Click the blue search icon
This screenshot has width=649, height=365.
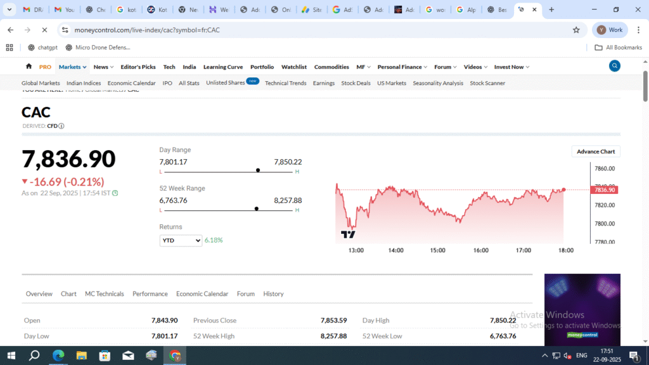614,66
